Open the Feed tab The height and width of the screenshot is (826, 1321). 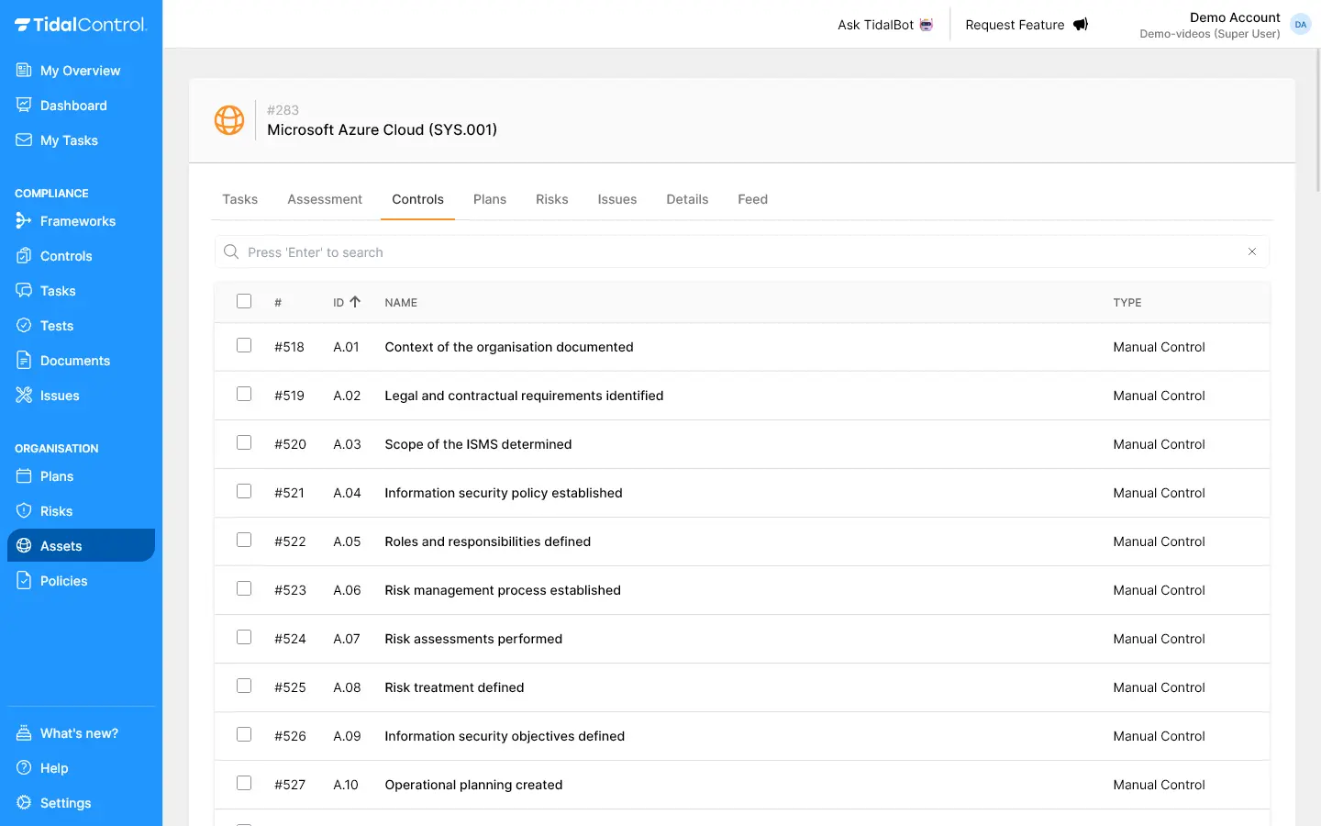tap(752, 199)
